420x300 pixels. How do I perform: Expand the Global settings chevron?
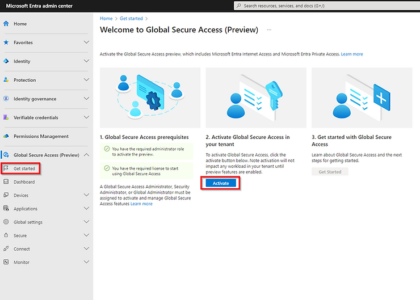coord(86,222)
